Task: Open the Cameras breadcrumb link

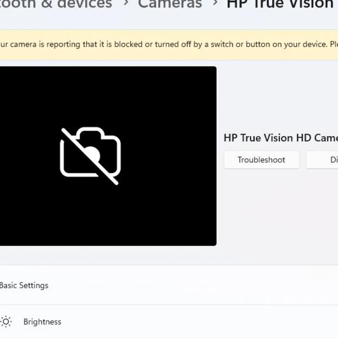Action: [x=170, y=4]
